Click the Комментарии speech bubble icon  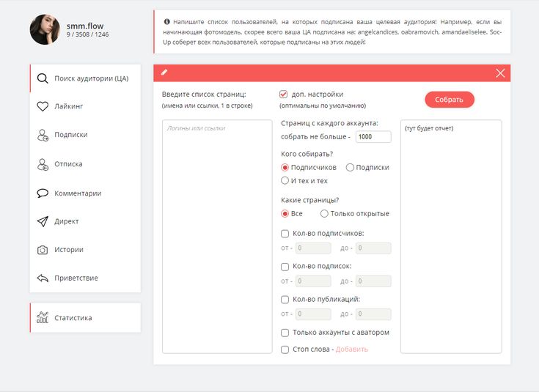(43, 193)
